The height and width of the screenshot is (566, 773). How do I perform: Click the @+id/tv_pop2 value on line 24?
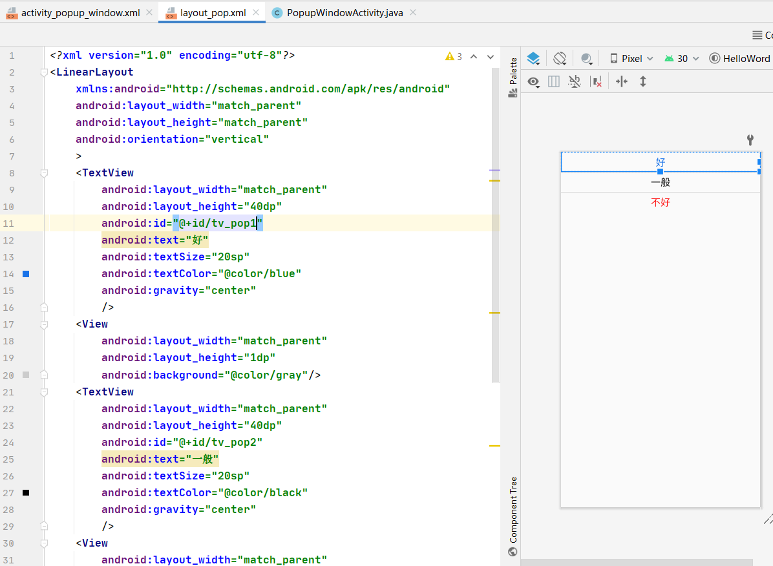(x=217, y=442)
